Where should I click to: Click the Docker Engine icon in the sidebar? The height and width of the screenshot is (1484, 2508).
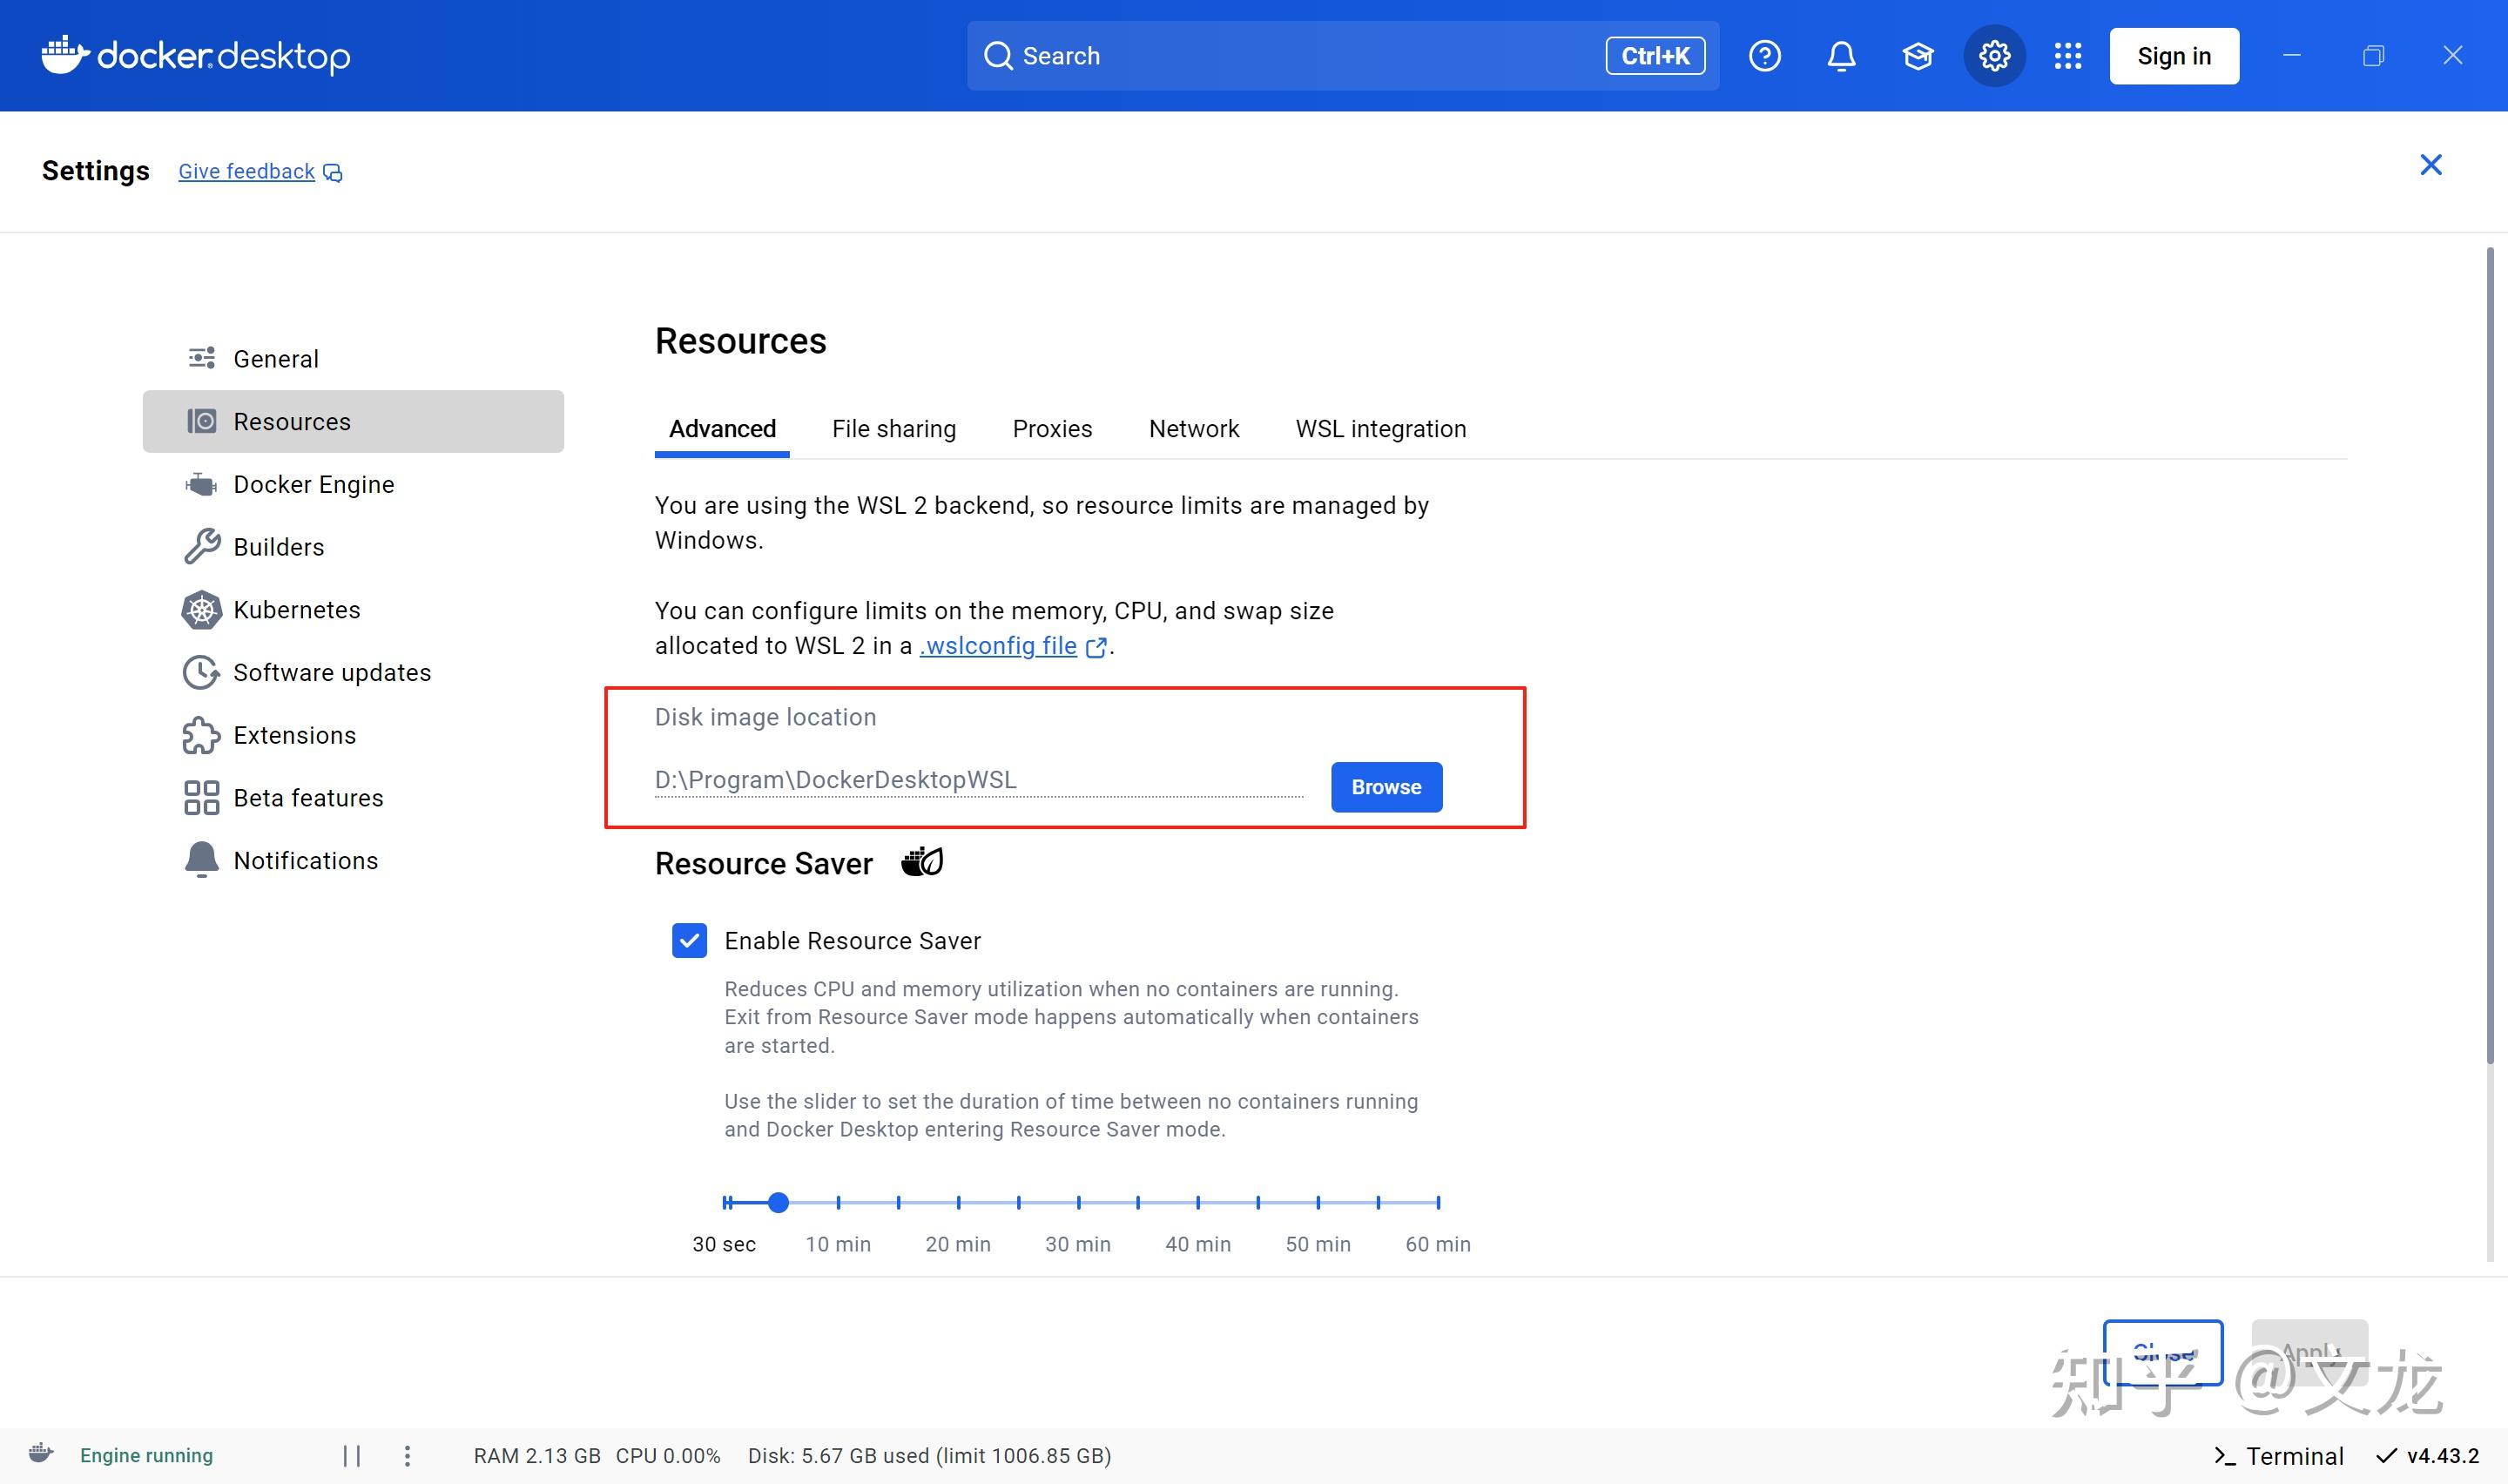pos(202,485)
